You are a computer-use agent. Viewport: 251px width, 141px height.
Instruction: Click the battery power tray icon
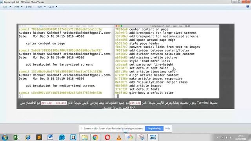(x=226, y=137)
